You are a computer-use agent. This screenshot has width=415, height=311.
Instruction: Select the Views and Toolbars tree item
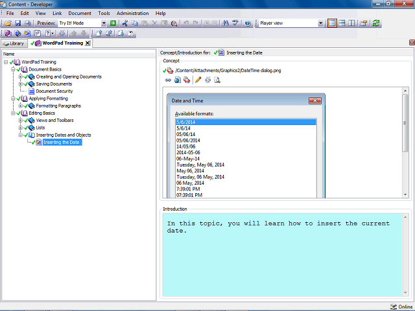[54, 121]
